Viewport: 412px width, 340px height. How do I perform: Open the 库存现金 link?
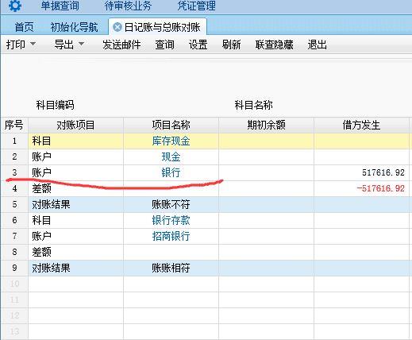171,141
